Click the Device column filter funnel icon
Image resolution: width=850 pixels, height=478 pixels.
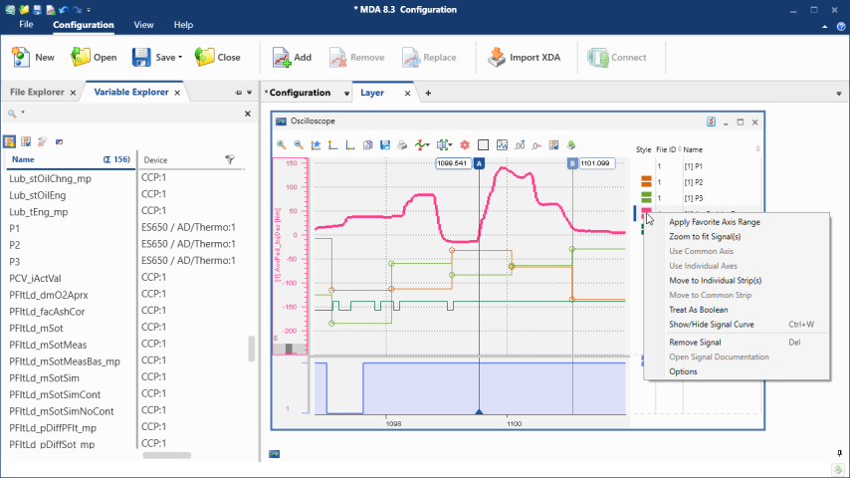click(x=230, y=159)
